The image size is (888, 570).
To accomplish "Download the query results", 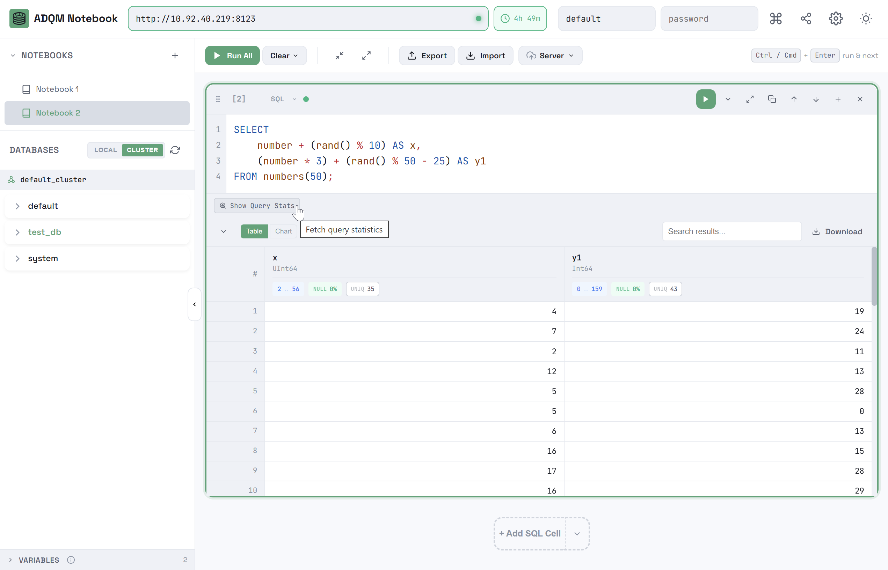I will (837, 231).
